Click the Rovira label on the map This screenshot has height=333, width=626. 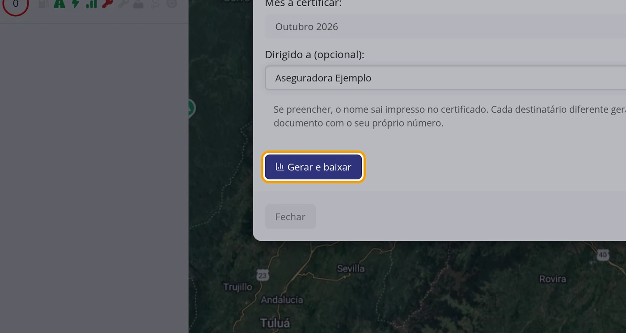553,279
